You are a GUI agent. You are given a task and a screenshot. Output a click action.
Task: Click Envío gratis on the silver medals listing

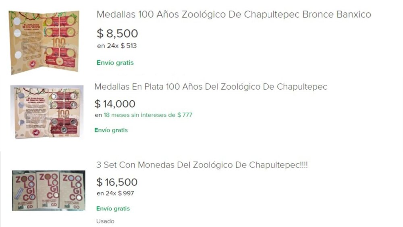pyautogui.click(x=111, y=130)
